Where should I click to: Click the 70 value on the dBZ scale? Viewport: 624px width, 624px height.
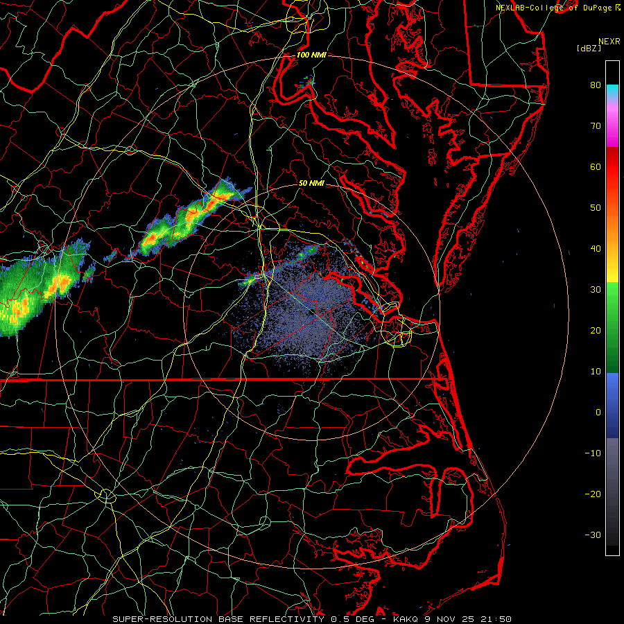(x=596, y=126)
